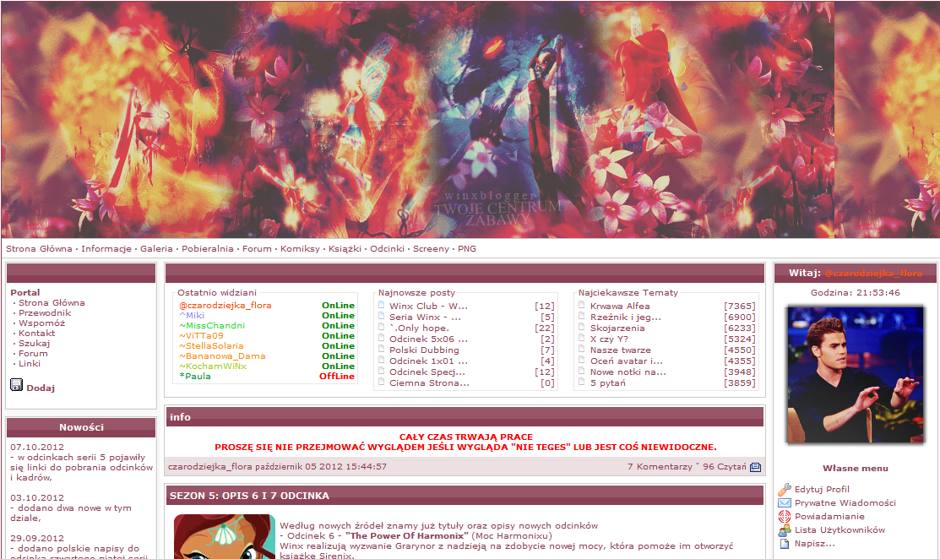This screenshot has width=940, height=559.
Task: Click Edytuj Profil link
Action: pyautogui.click(x=822, y=489)
